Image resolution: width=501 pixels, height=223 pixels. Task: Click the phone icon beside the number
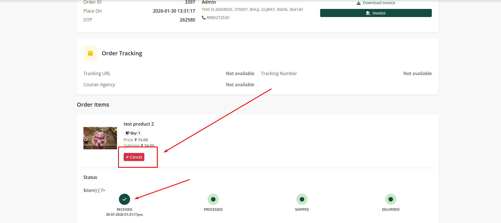(x=204, y=18)
